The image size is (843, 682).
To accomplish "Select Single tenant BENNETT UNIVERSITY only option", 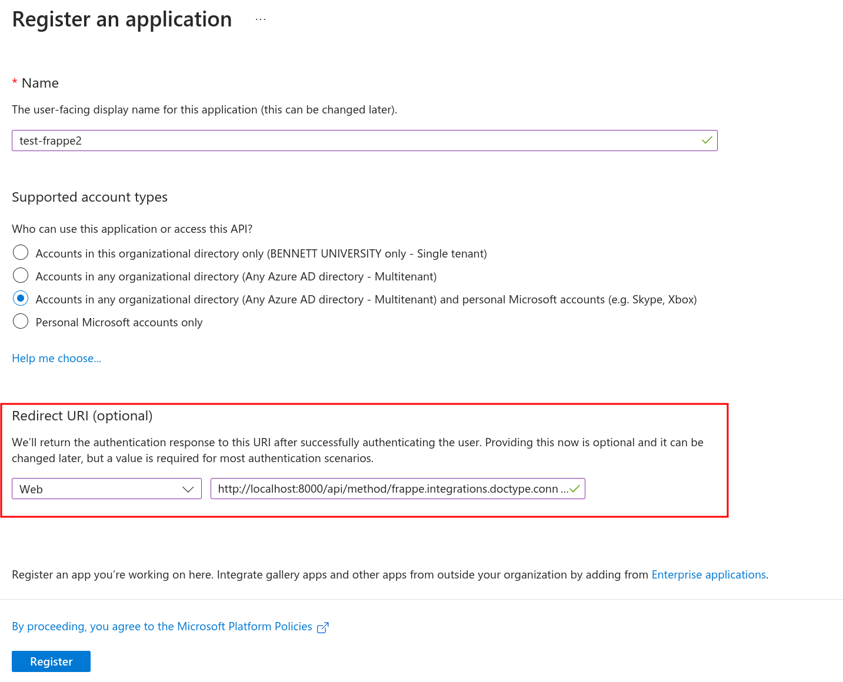I will pyautogui.click(x=21, y=253).
